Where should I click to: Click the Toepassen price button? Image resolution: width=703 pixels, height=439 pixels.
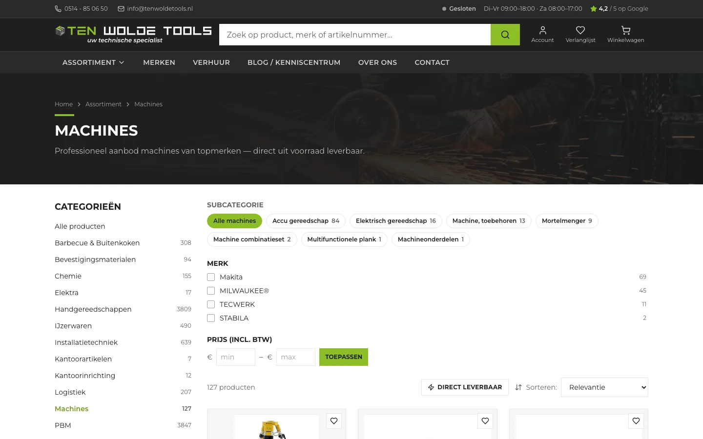click(344, 357)
